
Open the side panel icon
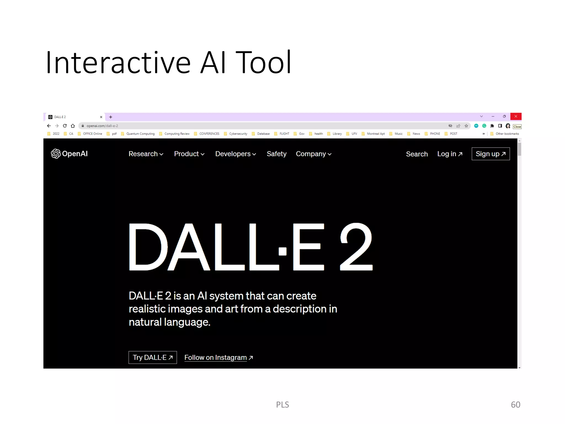point(500,126)
